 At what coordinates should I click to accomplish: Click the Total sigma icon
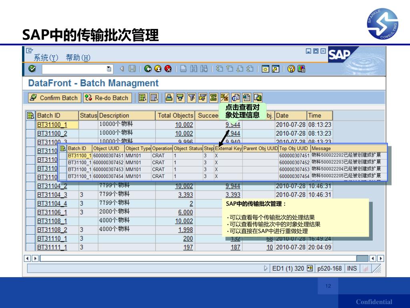coord(213,98)
